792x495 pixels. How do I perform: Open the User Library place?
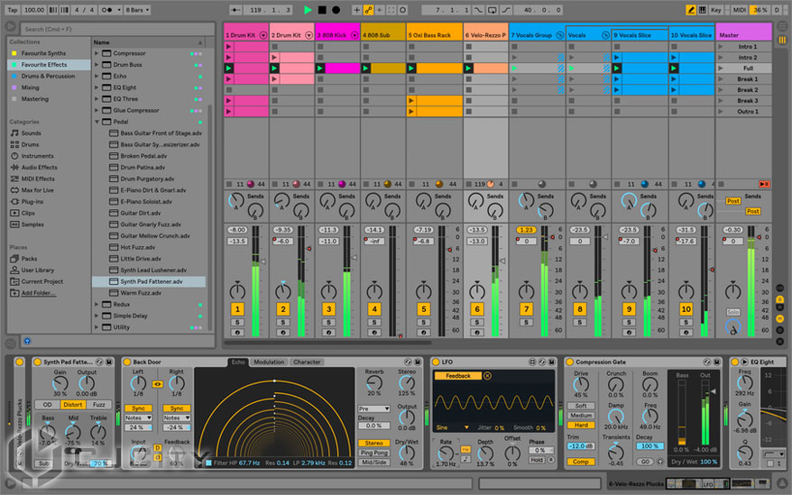[x=37, y=270]
